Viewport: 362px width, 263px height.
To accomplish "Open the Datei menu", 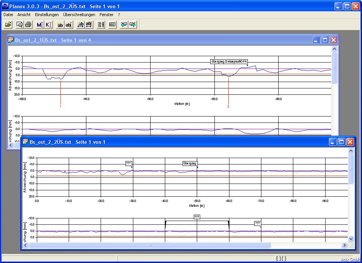I will (8, 15).
